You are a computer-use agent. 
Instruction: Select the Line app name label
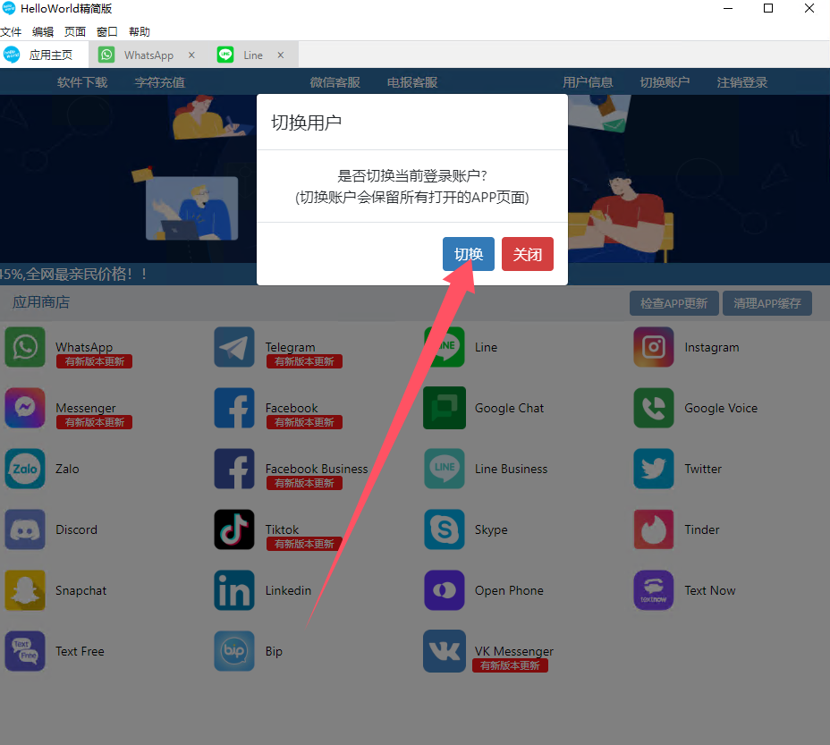point(486,347)
